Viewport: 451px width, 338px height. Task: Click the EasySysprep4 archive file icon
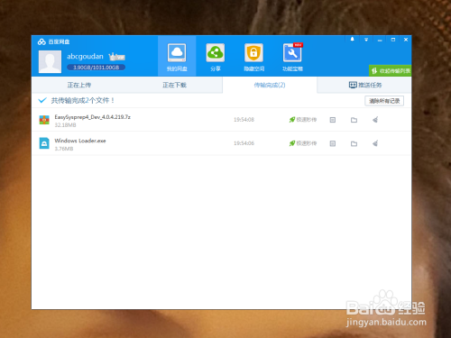pos(44,120)
